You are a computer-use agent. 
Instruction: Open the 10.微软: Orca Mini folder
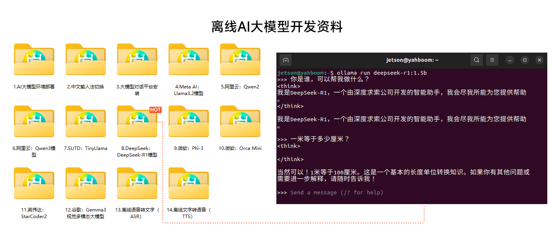coord(240,121)
